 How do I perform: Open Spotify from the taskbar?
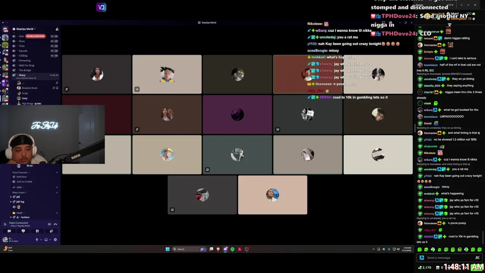(x=232, y=249)
